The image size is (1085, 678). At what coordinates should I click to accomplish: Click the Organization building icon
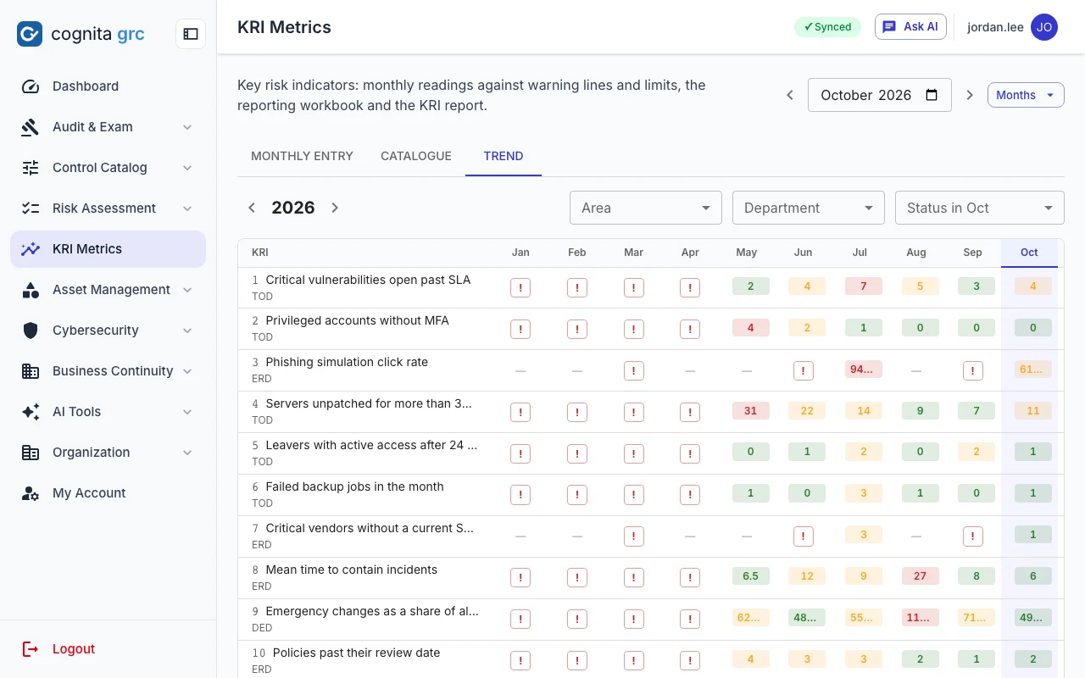click(x=31, y=453)
